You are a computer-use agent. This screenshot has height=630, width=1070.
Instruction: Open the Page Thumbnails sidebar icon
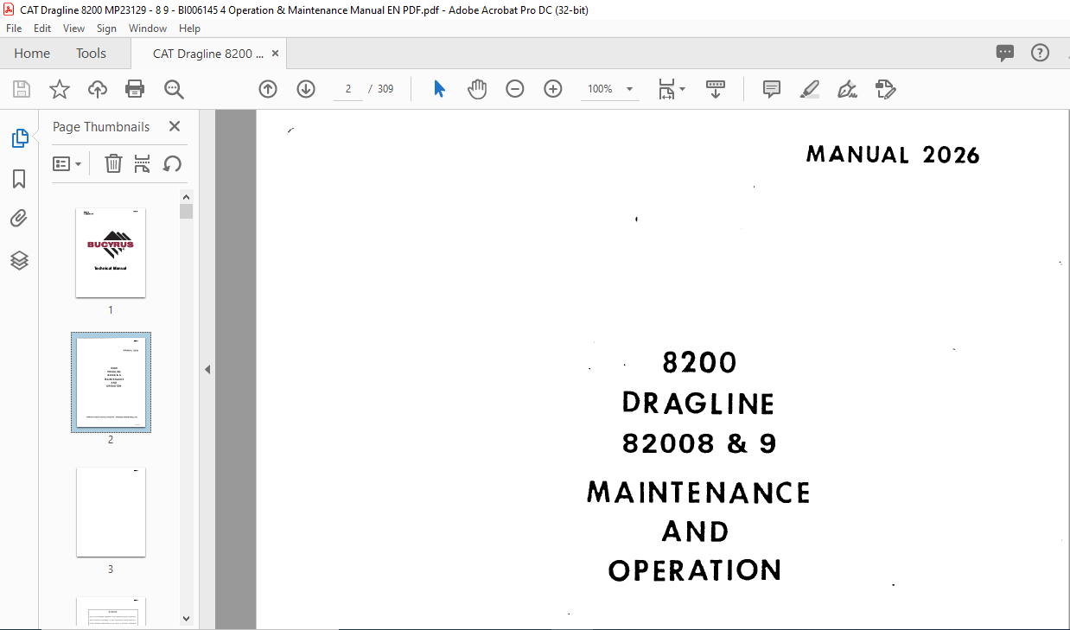point(19,137)
